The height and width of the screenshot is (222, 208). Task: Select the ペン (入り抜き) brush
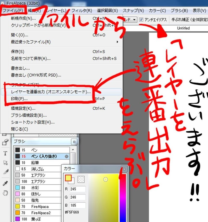pyautogui.click(x=42, y=156)
